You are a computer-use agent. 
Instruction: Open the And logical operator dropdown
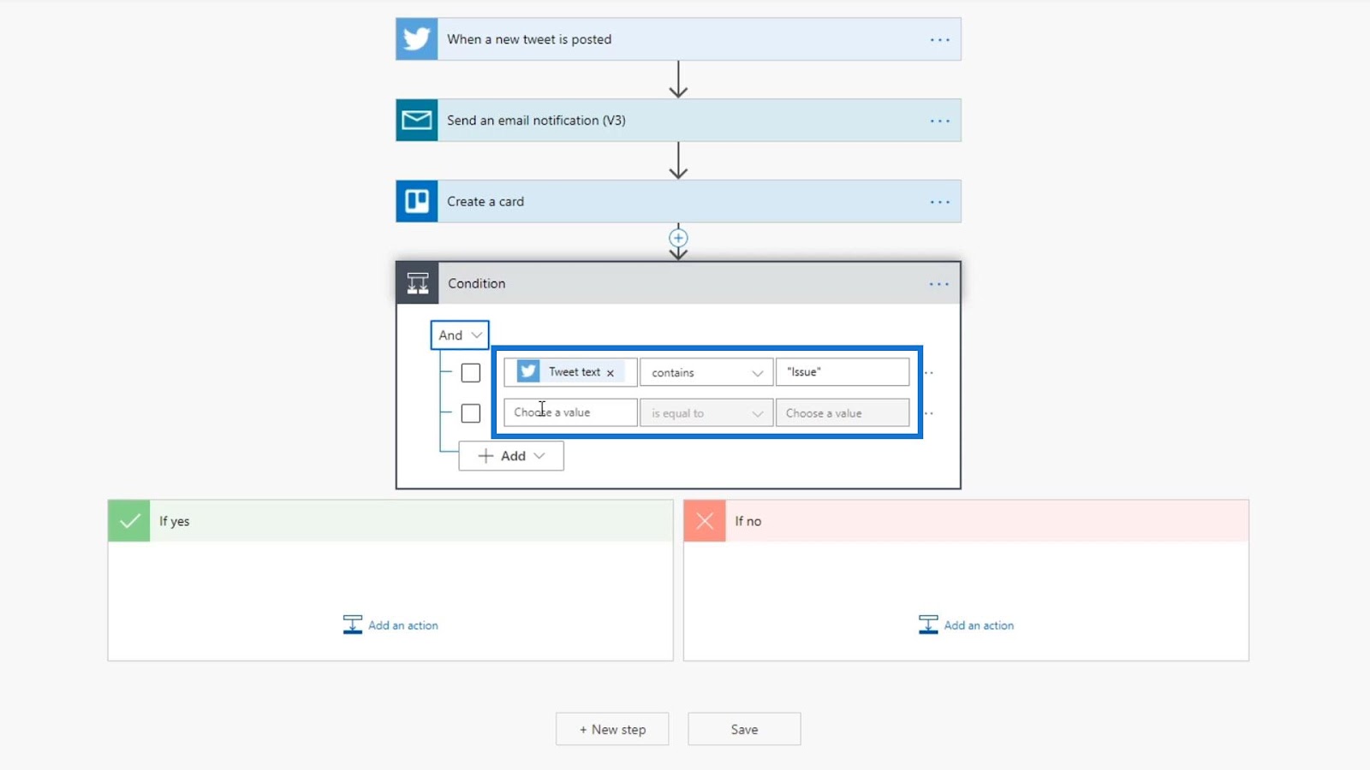pyautogui.click(x=460, y=335)
